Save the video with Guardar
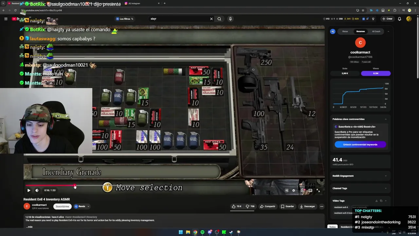 pyautogui.click(x=287, y=206)
